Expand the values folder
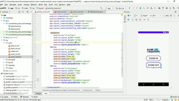179x101 pixels. pos(4,68)
